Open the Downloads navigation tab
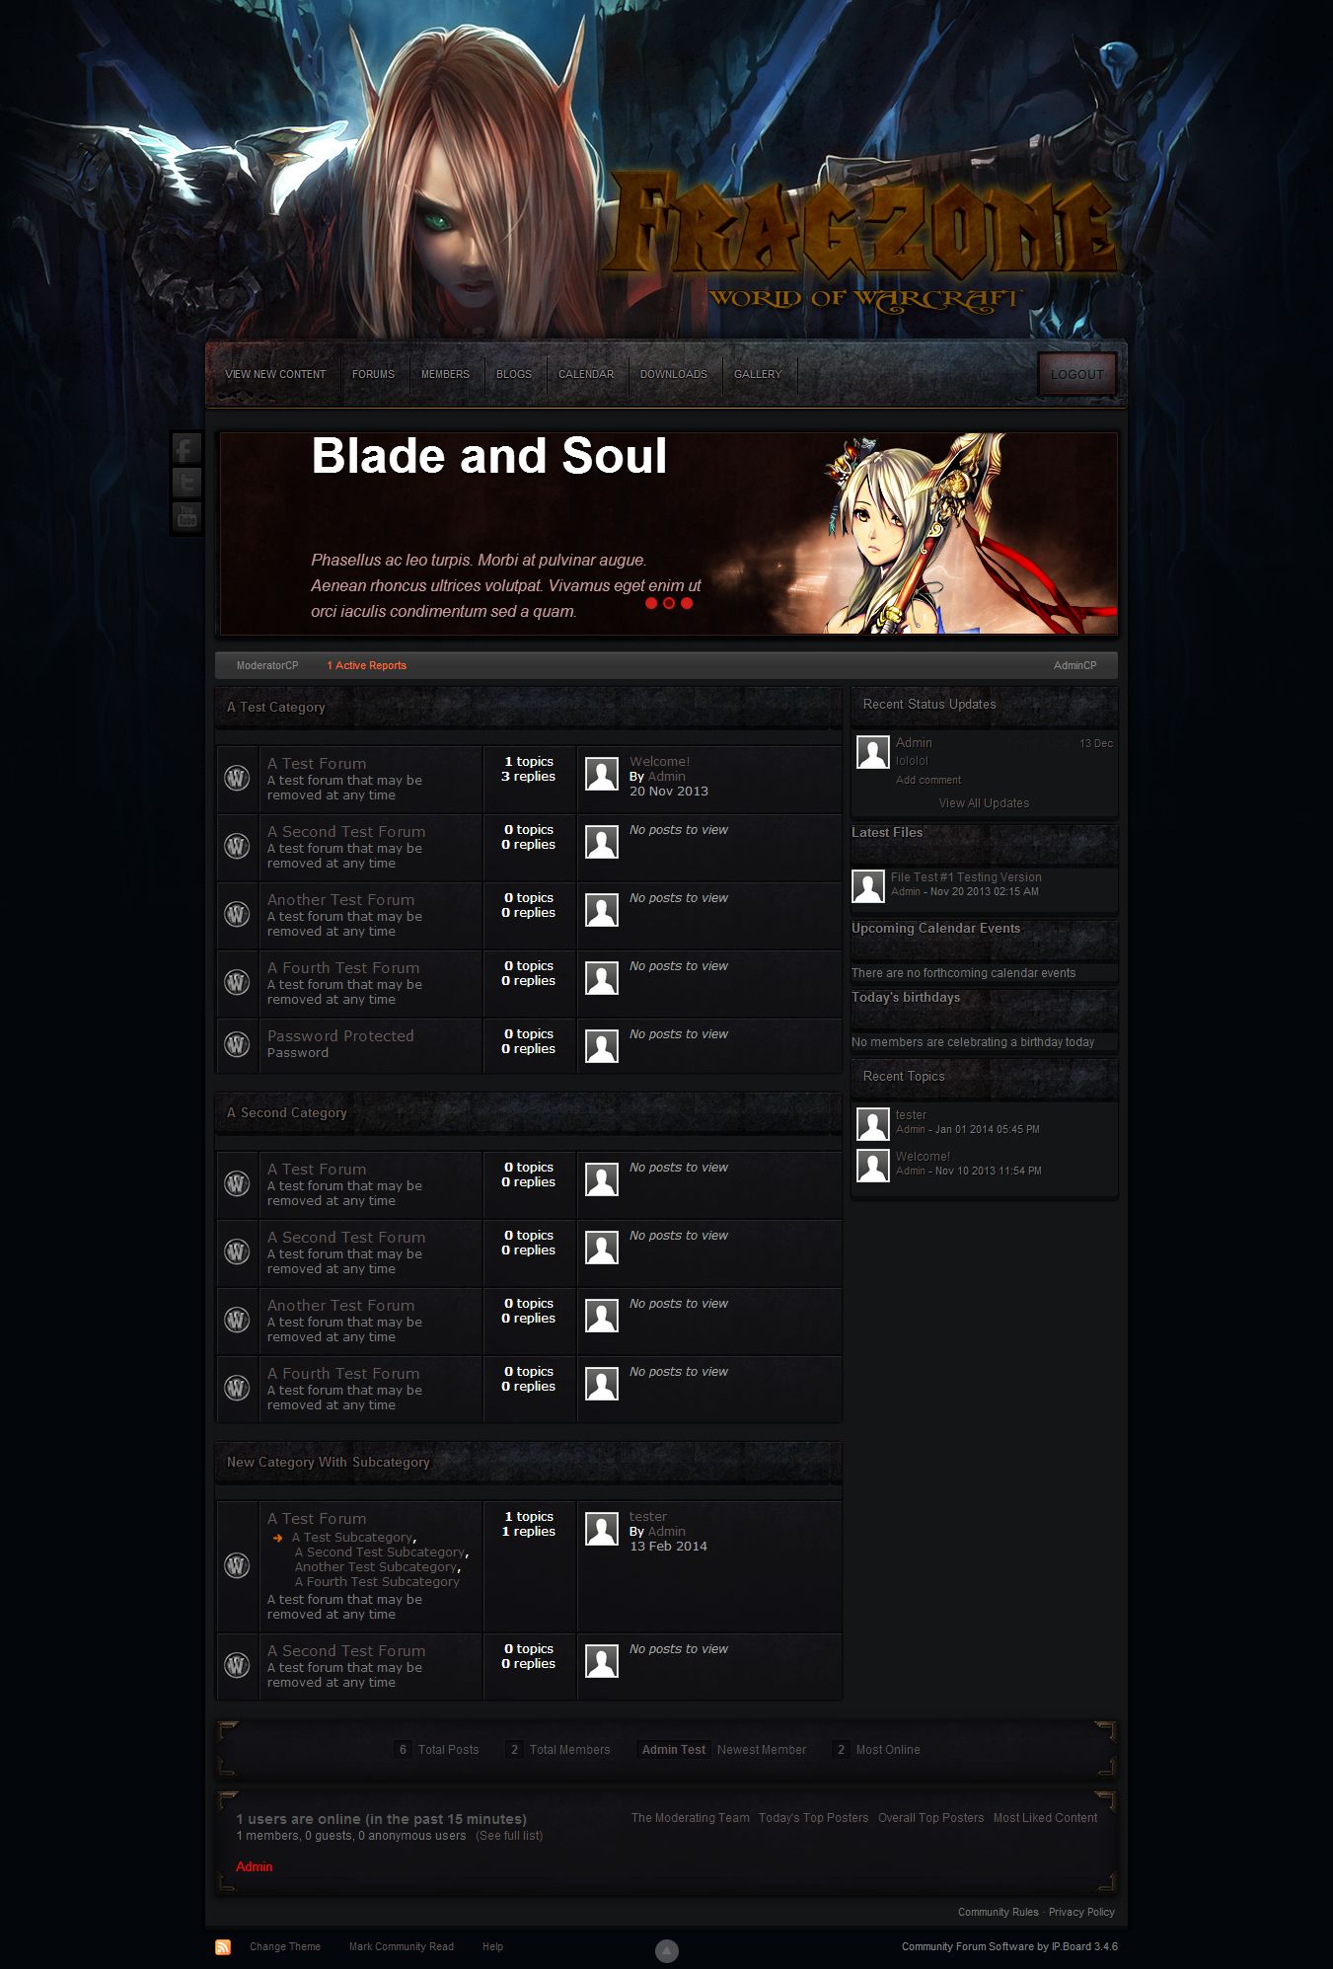 674,374
